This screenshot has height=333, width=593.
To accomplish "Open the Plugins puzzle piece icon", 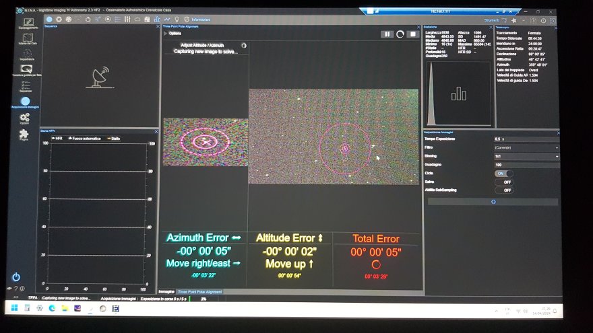I will (24, 135).
